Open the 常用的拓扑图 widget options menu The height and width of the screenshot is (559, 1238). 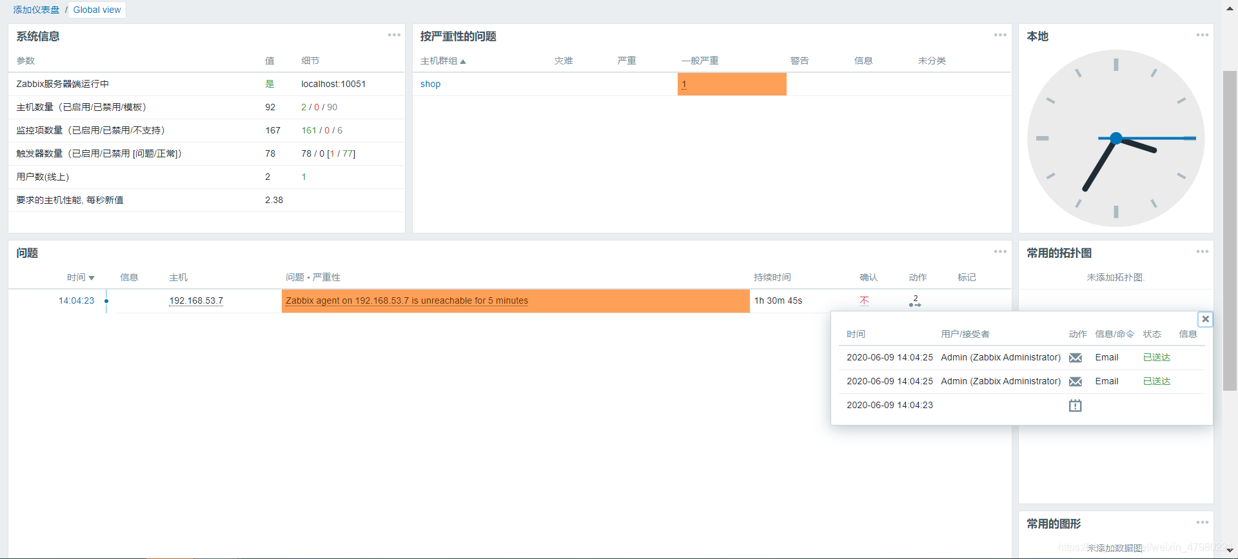(x=1202, y=251)
